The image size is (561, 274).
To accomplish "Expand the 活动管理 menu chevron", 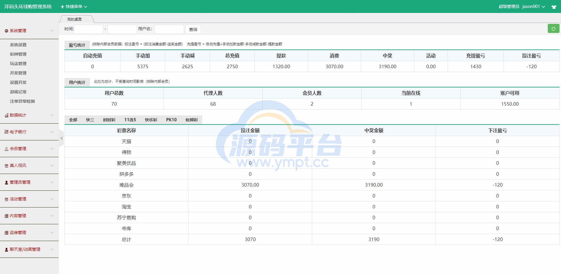I will click(x=52, y=199).
